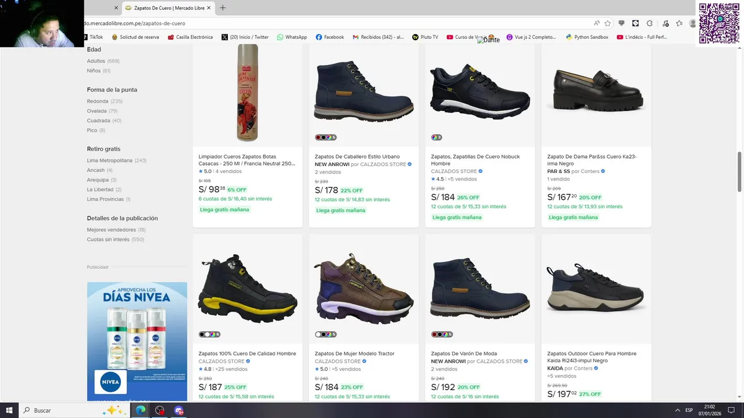Screen dimensions: 744x418
Task: Open the browser extensions menu
Action: tap(649, 23)
